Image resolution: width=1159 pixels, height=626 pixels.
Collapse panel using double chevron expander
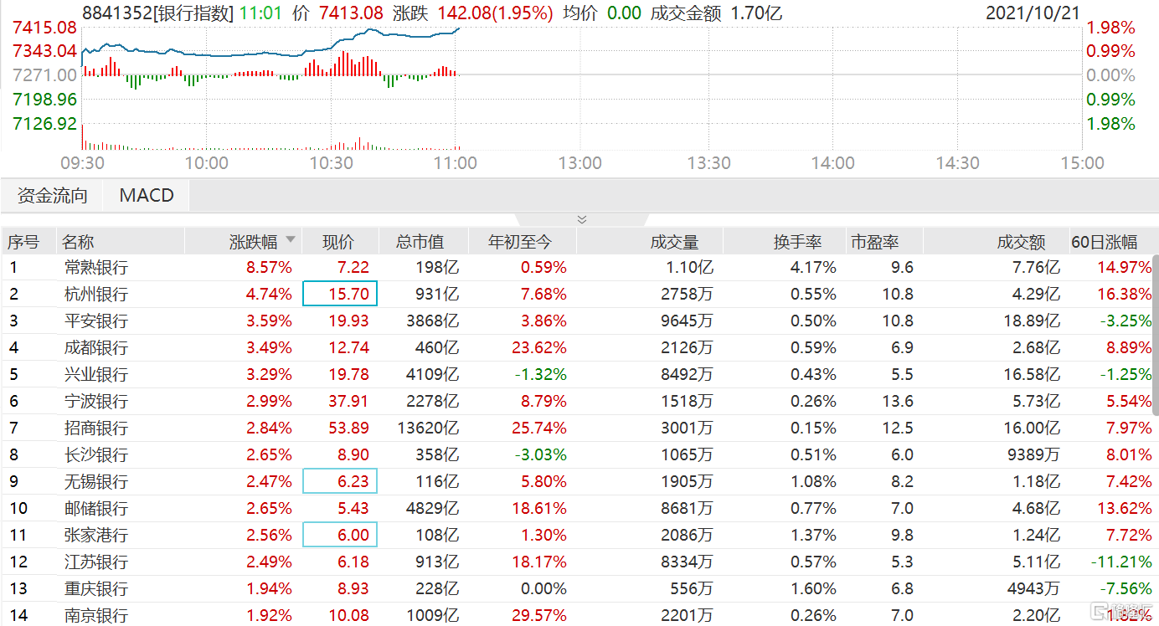tap(582, 219)
